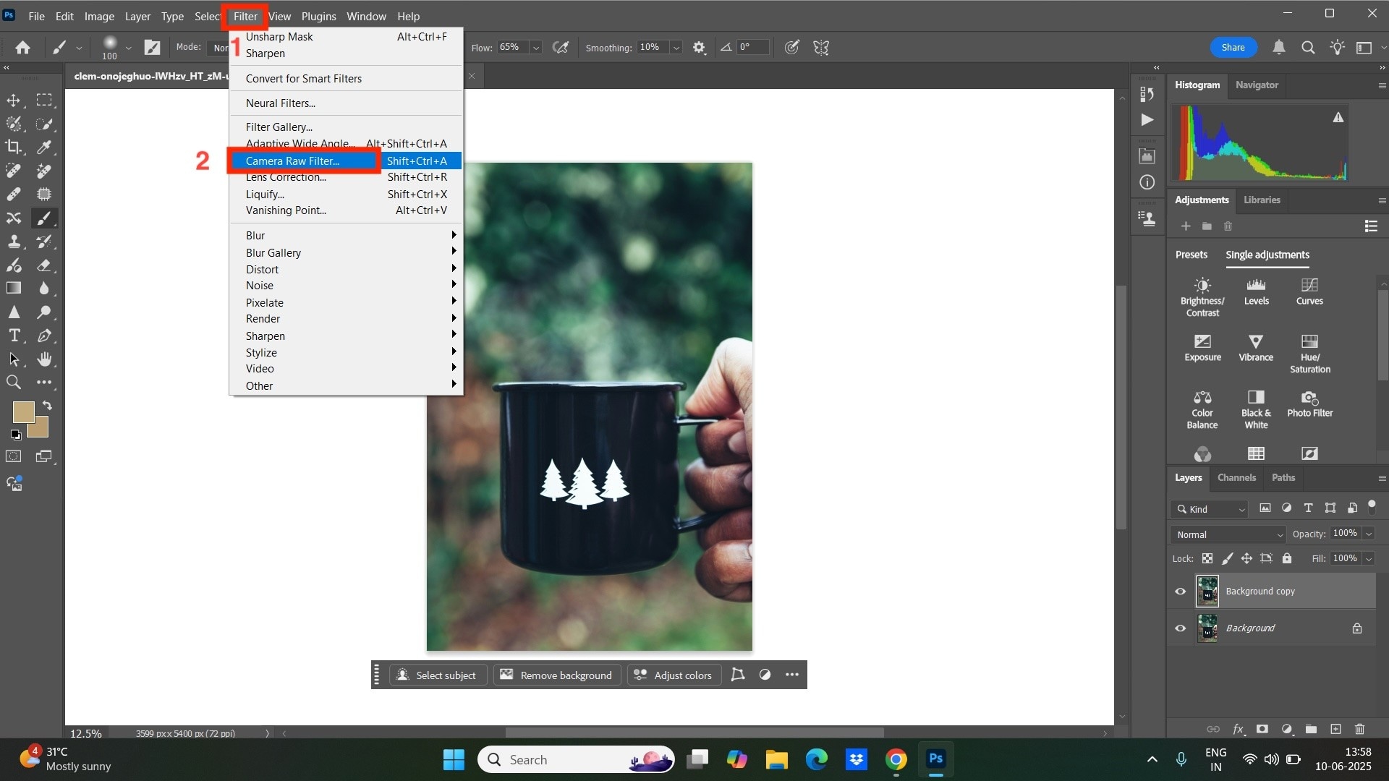The image size is (1389, 781).
Task: Delete layer with Layers panel trash icon
Action: 1359,729
